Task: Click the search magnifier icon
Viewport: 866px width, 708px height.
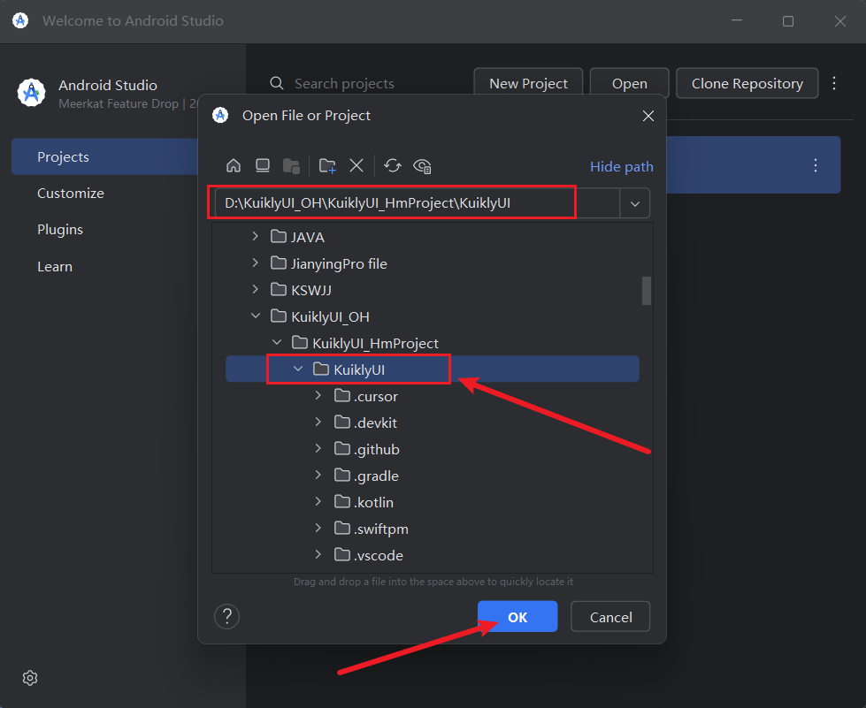Action: point(277,83)
